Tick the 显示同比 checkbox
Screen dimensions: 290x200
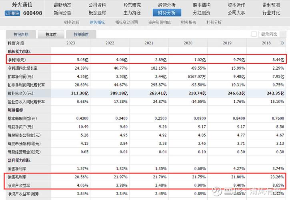pyautogui.click(x=254, y=34)
